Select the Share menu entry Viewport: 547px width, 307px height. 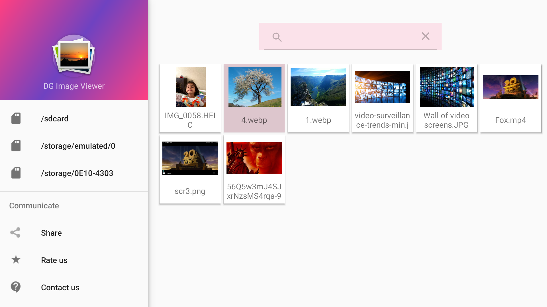pyautogui.click(x=74, y=233)
